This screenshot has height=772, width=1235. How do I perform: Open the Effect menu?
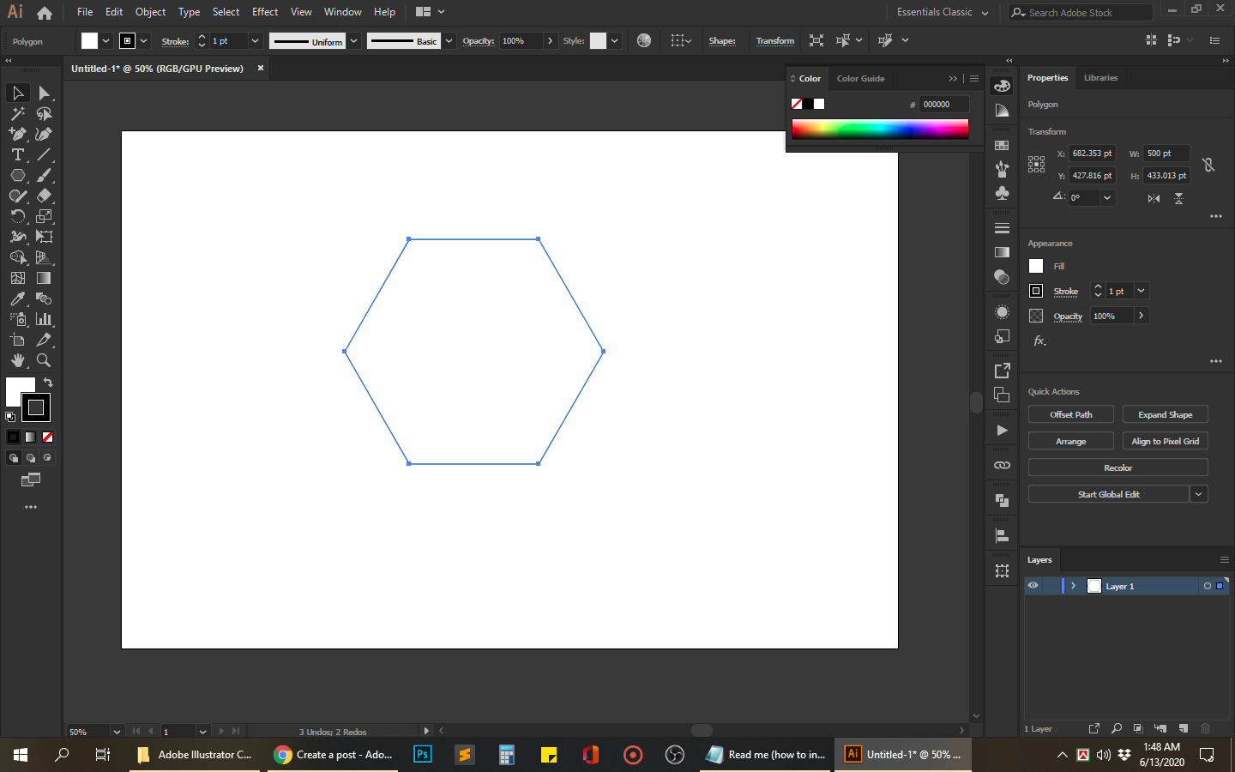[x=264, y=11]
